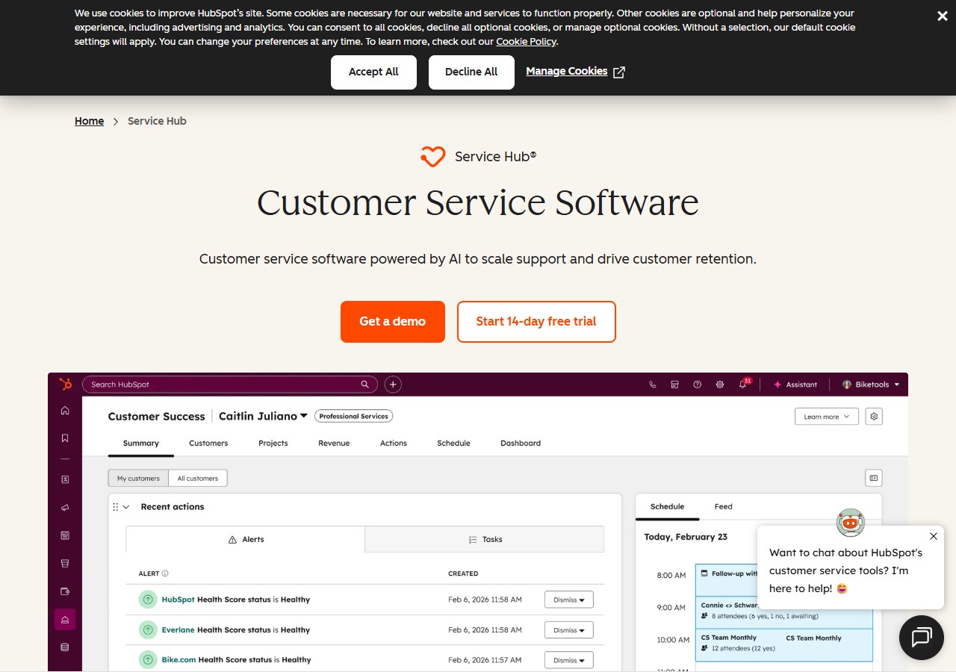Image resolution: width=956 pixels, height=672 pixels.
Task: Open the Dismiss dropdown for the HubSpot alert
Action: 569,600
